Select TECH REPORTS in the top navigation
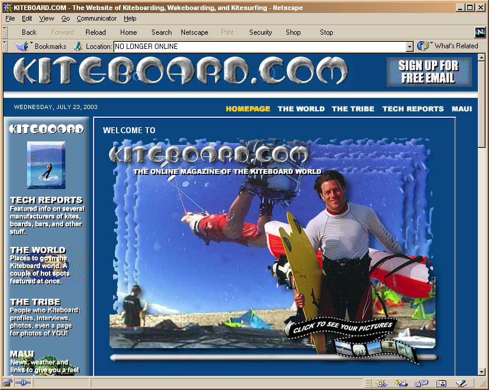 click(413, 109)
